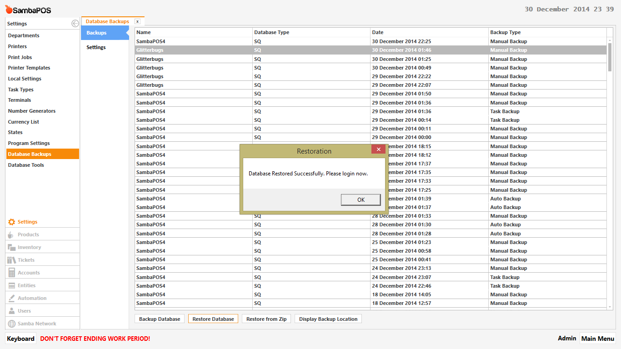
Task: Sort backups by the Date column header
Action: (377, 32)
